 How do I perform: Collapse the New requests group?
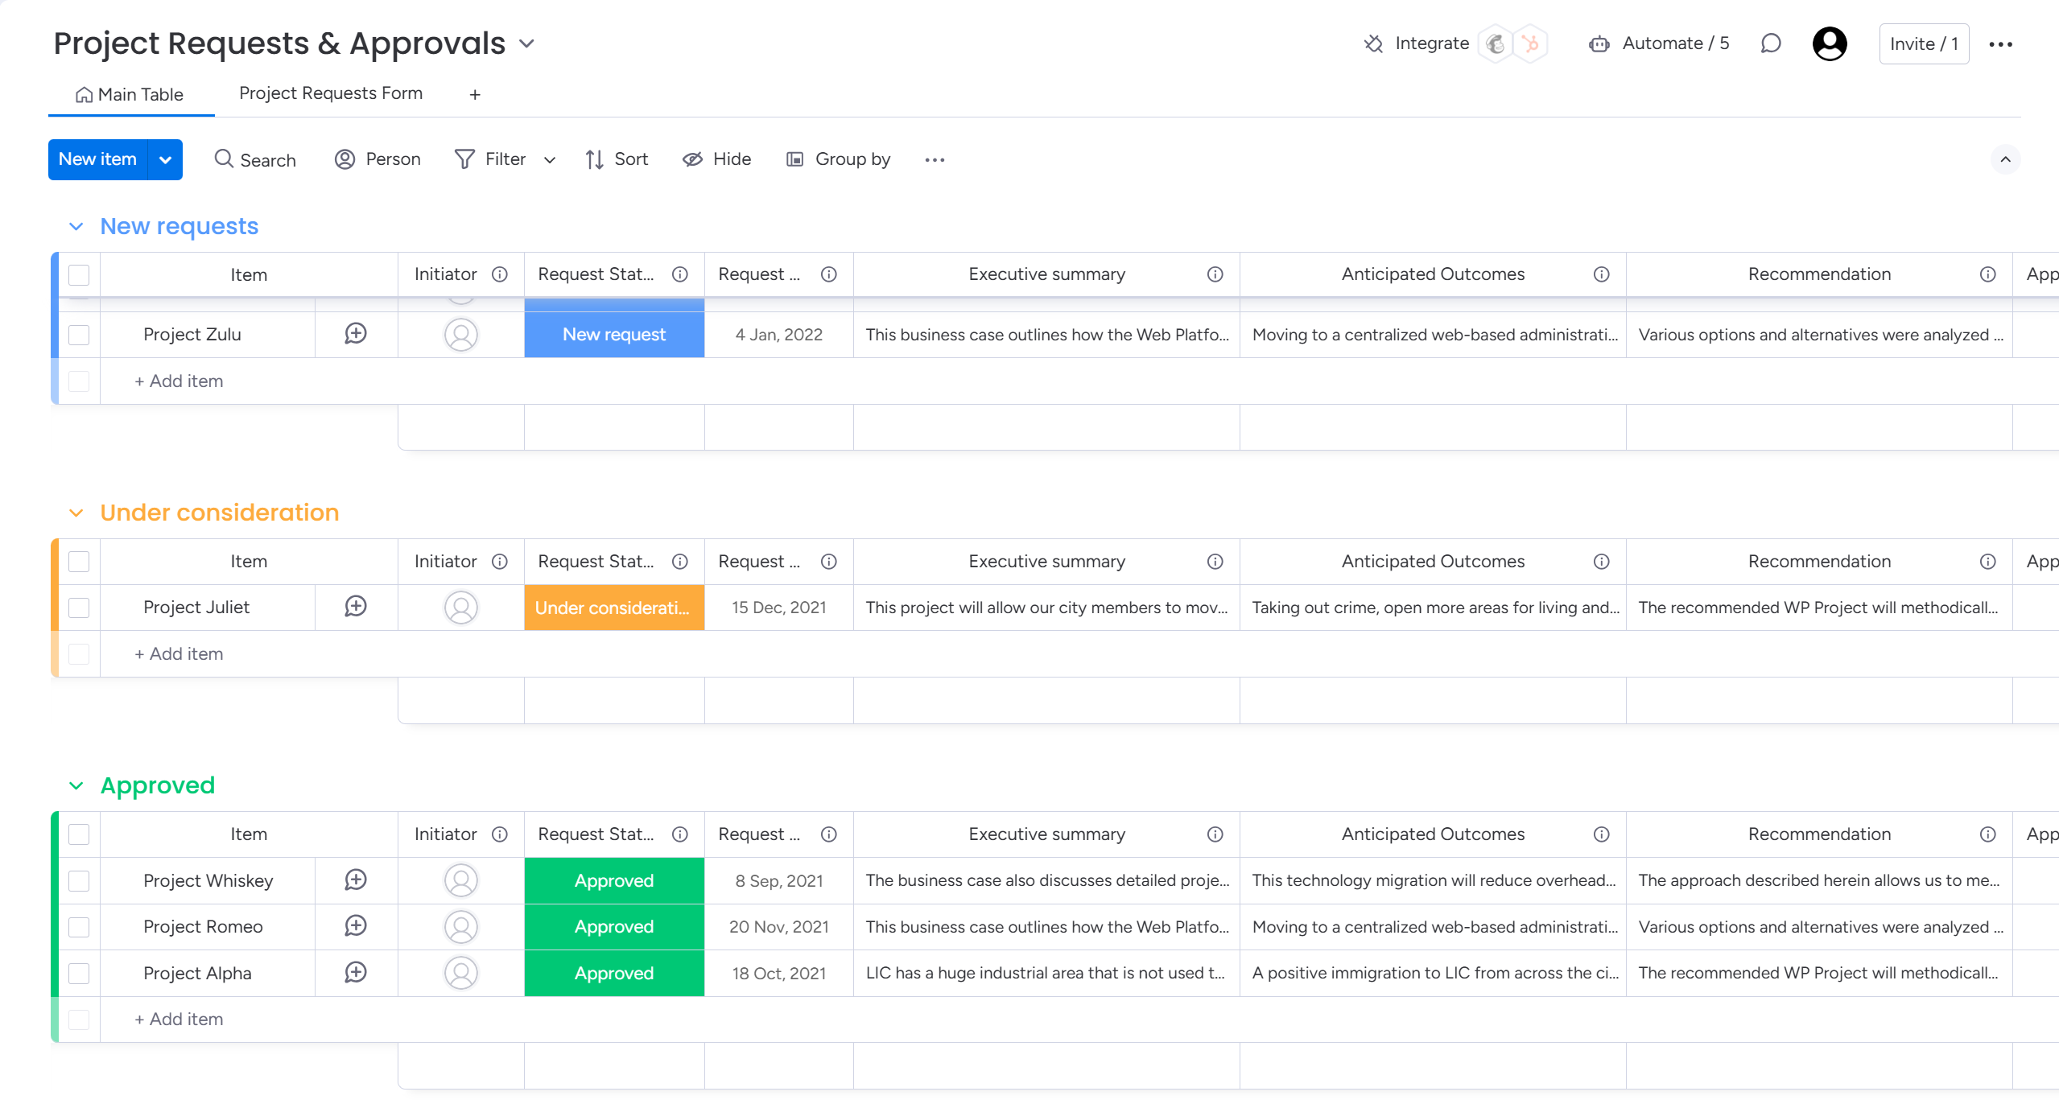[76, 225]
